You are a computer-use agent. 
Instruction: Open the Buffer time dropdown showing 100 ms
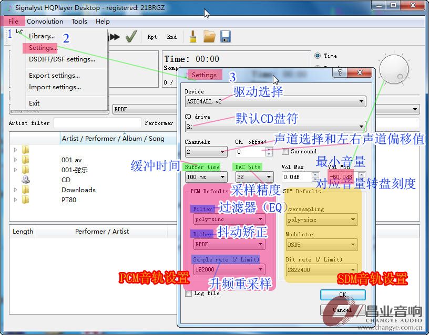206,177
